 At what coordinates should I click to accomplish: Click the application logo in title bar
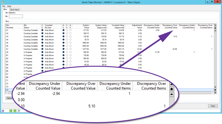[x=3, y=2]
